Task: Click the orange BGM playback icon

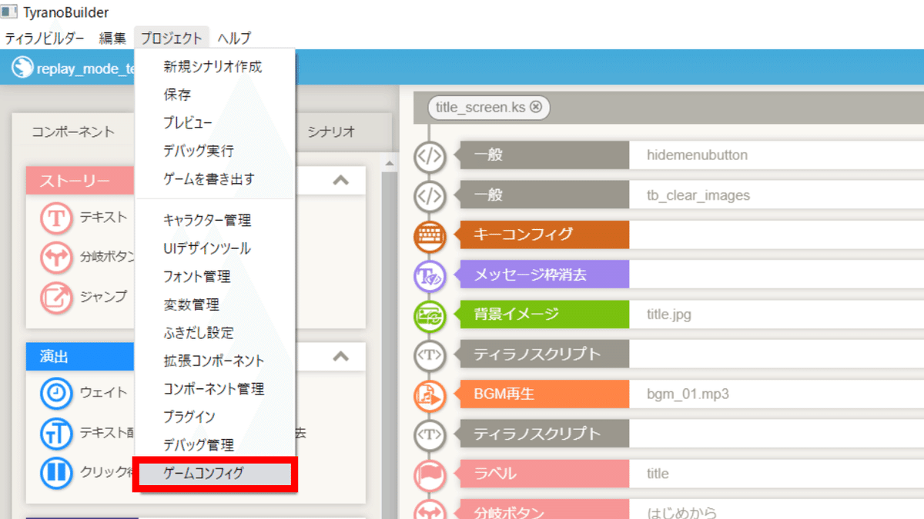Action: [x=429, y=395]
